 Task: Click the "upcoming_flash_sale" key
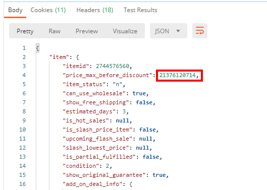tap(97, 139)
